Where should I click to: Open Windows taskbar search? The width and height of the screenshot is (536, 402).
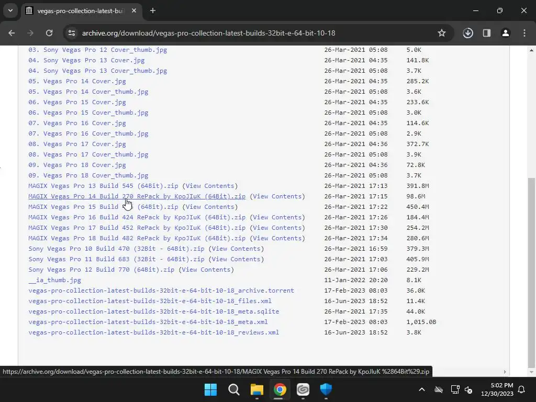234,389
